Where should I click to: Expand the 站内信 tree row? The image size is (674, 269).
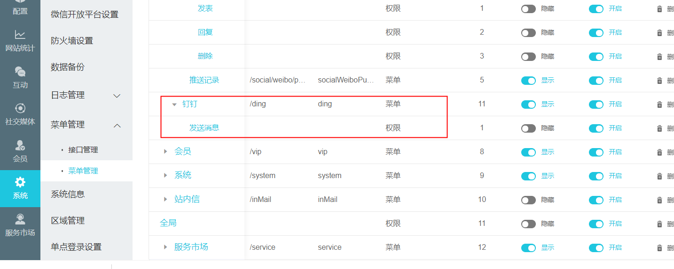(165, 199)
